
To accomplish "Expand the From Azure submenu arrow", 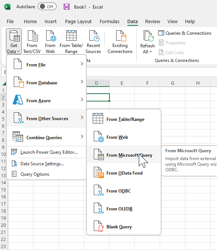I will [x=82, y=100].
